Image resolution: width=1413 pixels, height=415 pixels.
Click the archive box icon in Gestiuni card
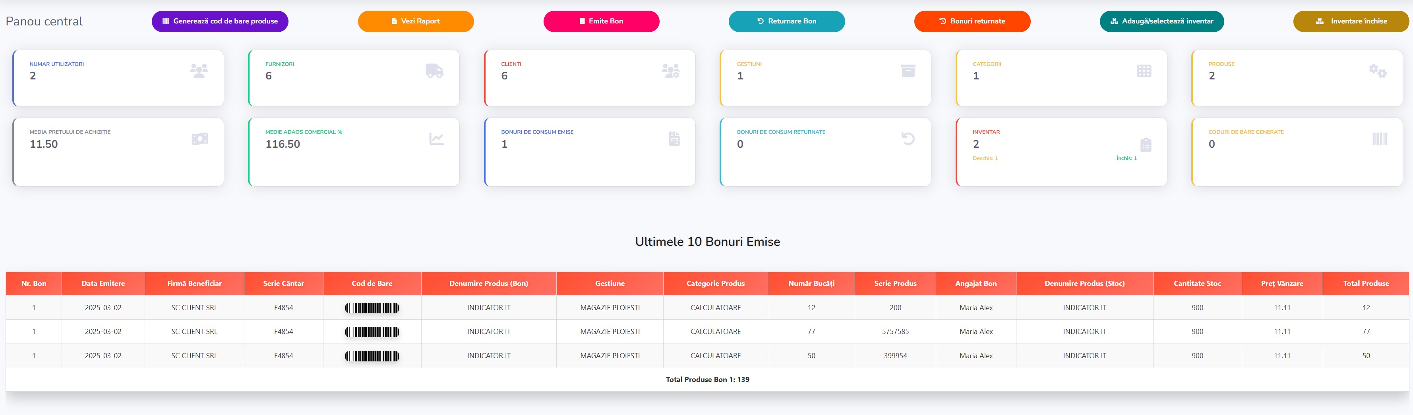[908, 71]
